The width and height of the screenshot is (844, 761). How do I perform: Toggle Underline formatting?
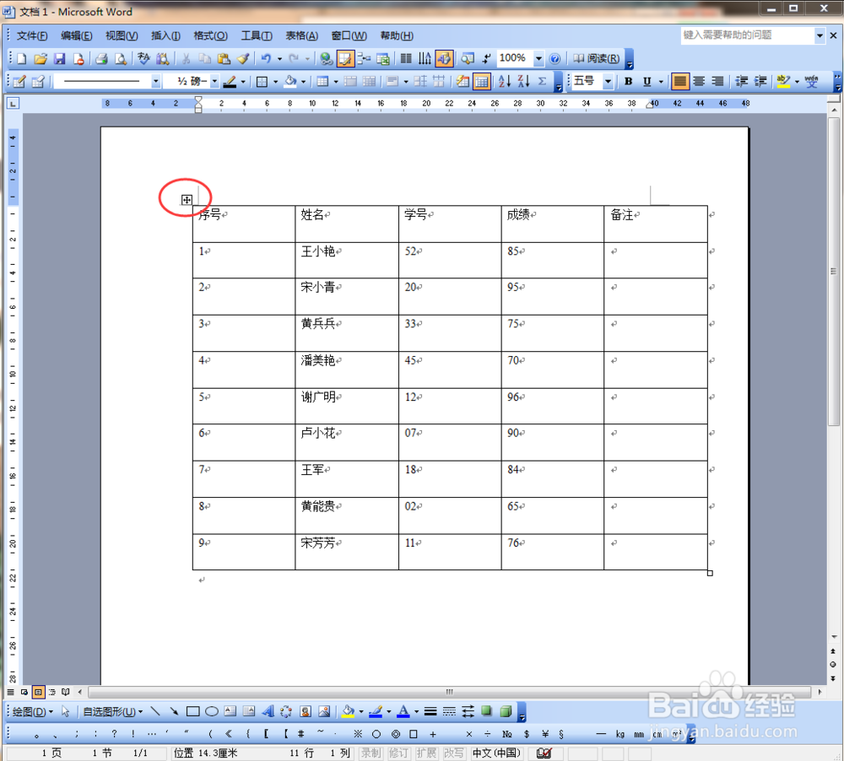(647, 81)
